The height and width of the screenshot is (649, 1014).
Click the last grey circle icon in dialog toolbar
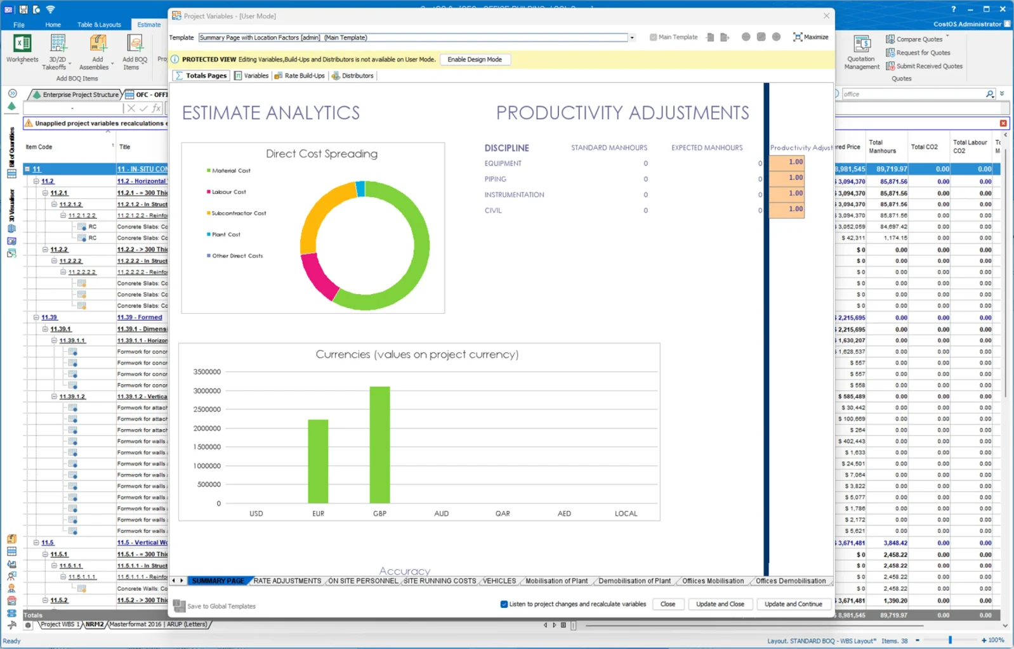[776, 37]
